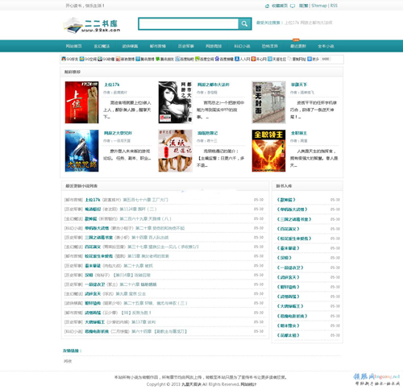The image size is (403, 390).
Task: Share to 百度贴吧
Action: (x=185, y=59)
